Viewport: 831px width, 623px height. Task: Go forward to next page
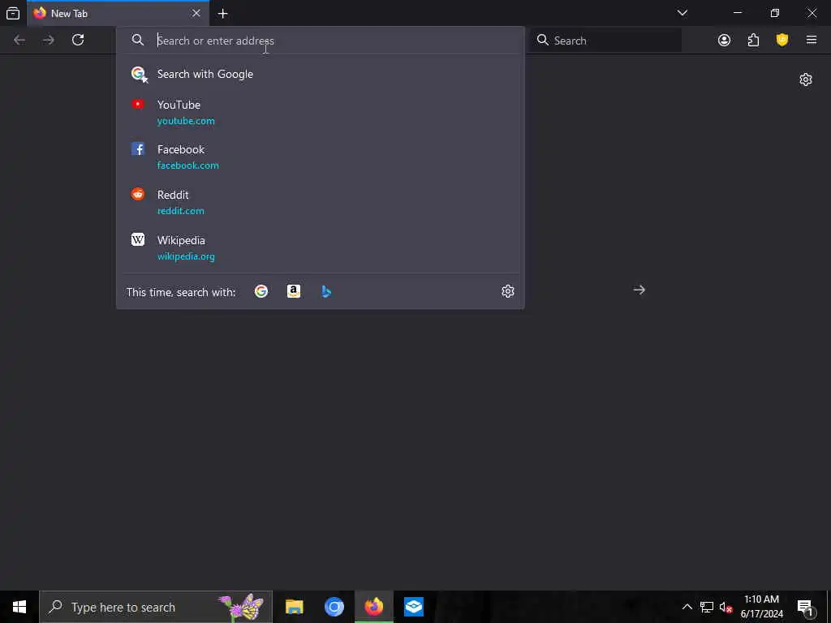click(48, 41)
